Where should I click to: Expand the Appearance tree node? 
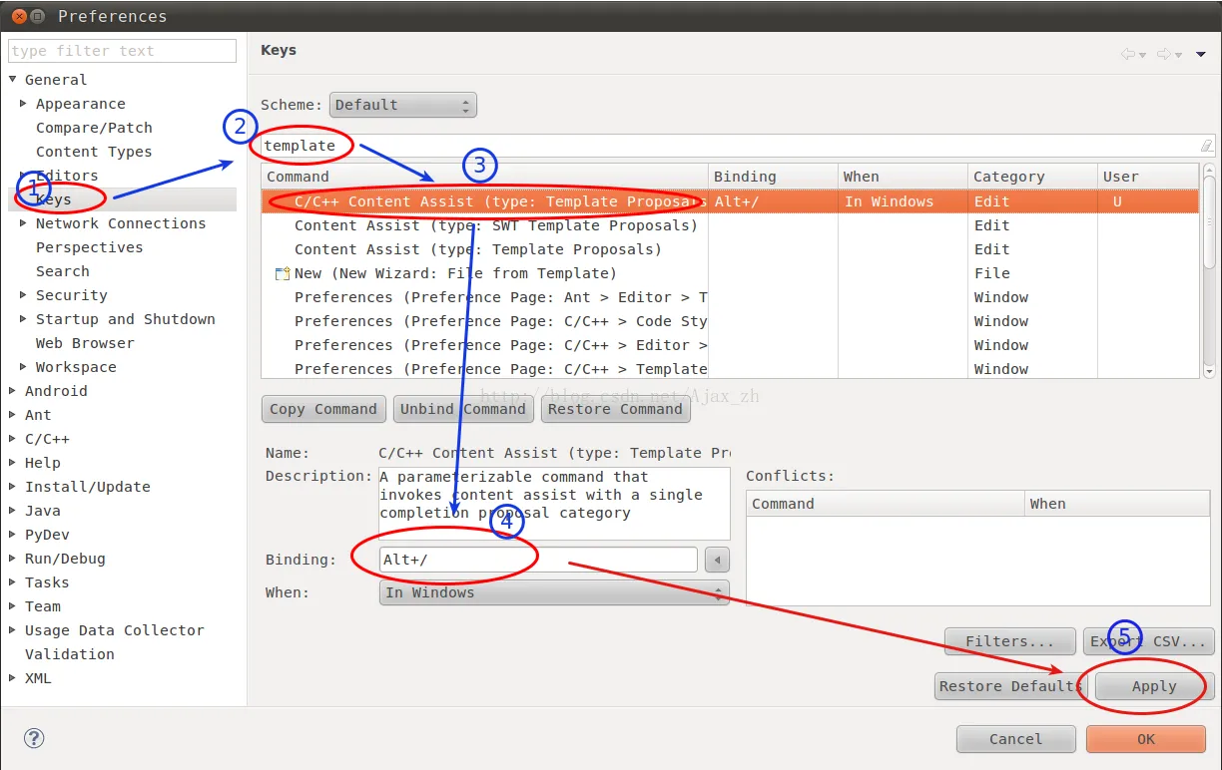pyautogui.click(x=24, y=104)
